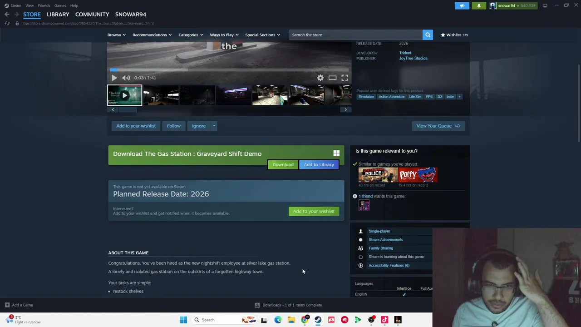
Task: Open the JoyTree Studios publisher link
Action: [x=413, y=58]
